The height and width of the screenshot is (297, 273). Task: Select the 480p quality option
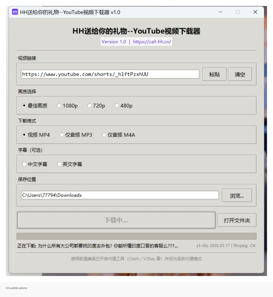point(117,105)
